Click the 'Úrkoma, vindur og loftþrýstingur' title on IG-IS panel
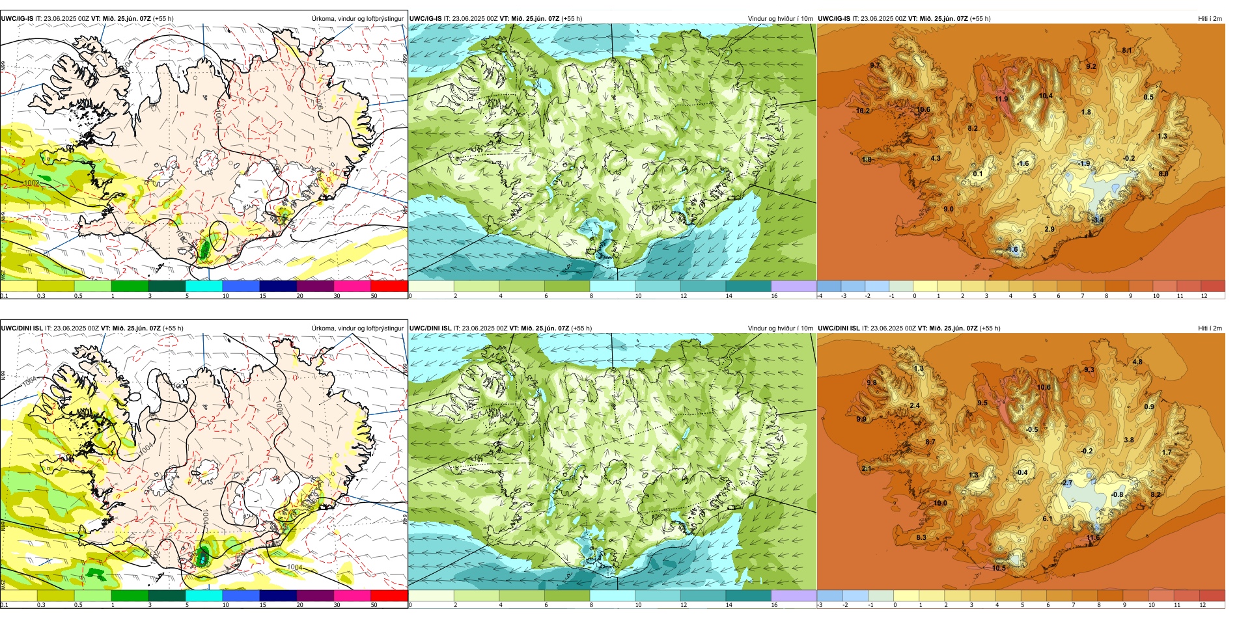The height and width of the screenshot is (618, 1237). (x=357, y=19)
